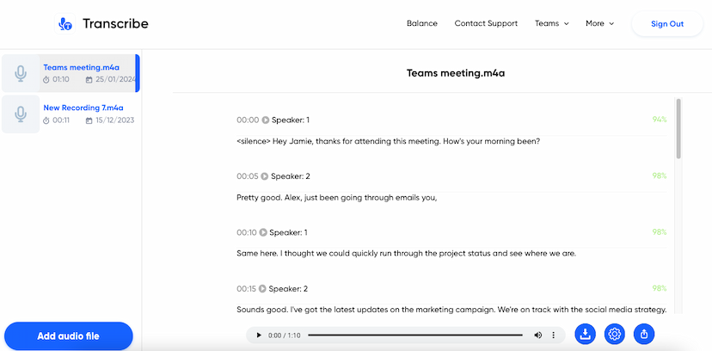The width and height of the screenshot is (712, 351).
Task: Mute the audio player volume
Action: pyautogui.click(x=537, y=335)
